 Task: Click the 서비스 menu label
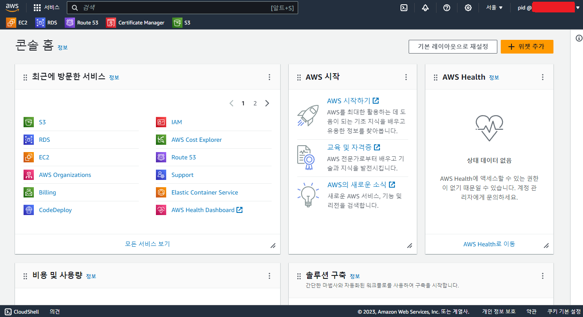[x=52, y=8]
